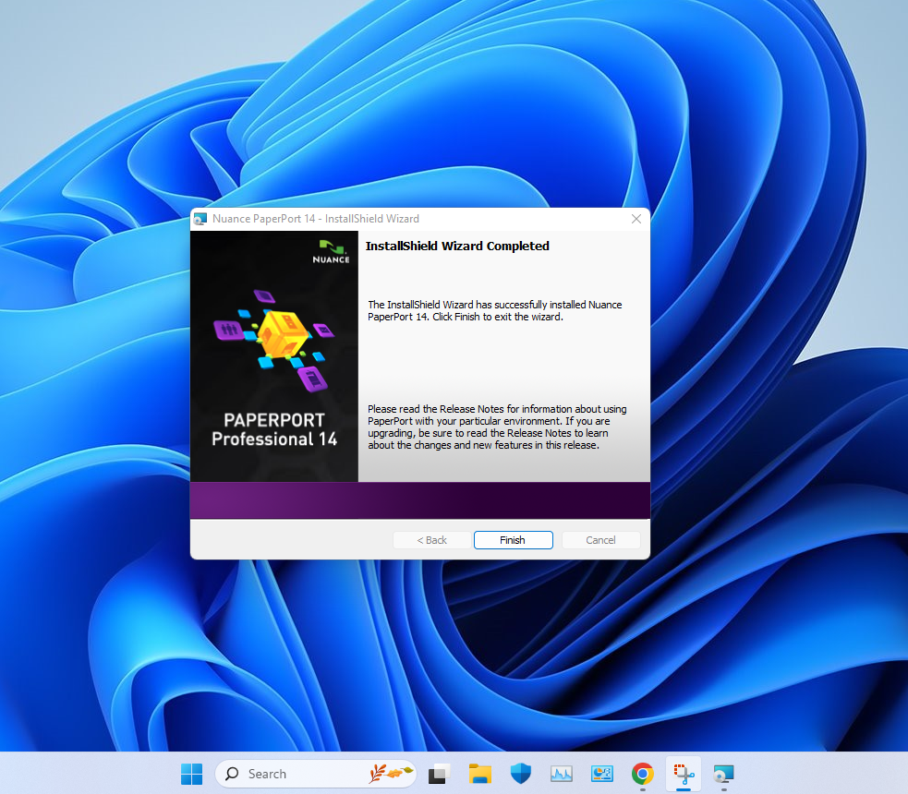Click the autumn leaves search highlight icon
The image size is (908, 794).
tap(390, 774)
